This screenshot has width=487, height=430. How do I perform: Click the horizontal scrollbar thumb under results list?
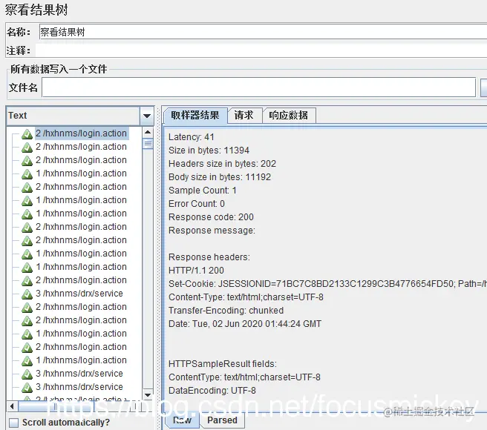55,406
